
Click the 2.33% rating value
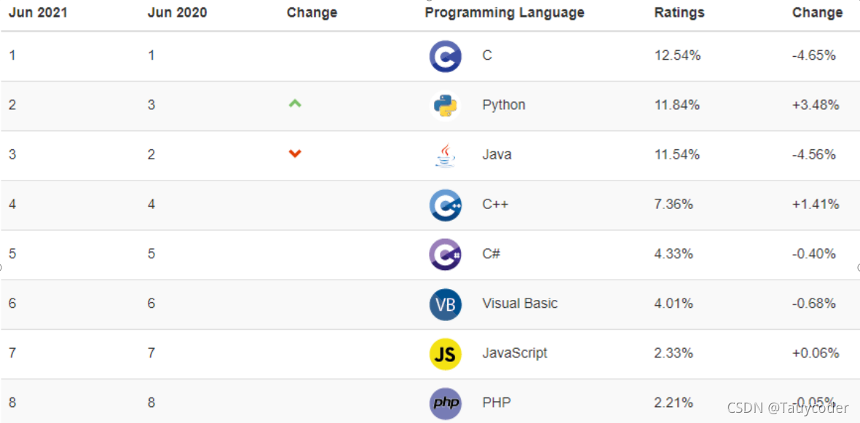(x=674, y=353)
